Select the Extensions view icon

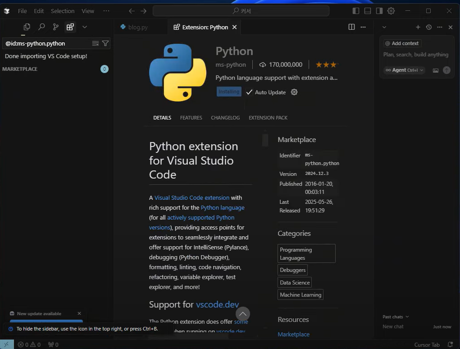pyautogui.click(x=70, y=27)
